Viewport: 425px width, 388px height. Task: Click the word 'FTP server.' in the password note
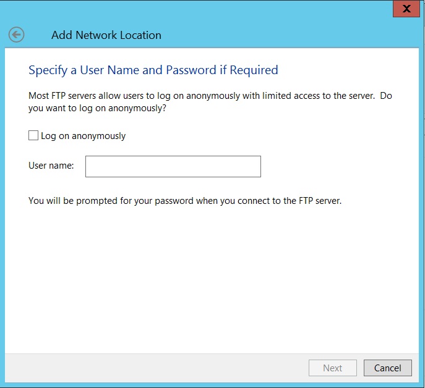(320, 201)
